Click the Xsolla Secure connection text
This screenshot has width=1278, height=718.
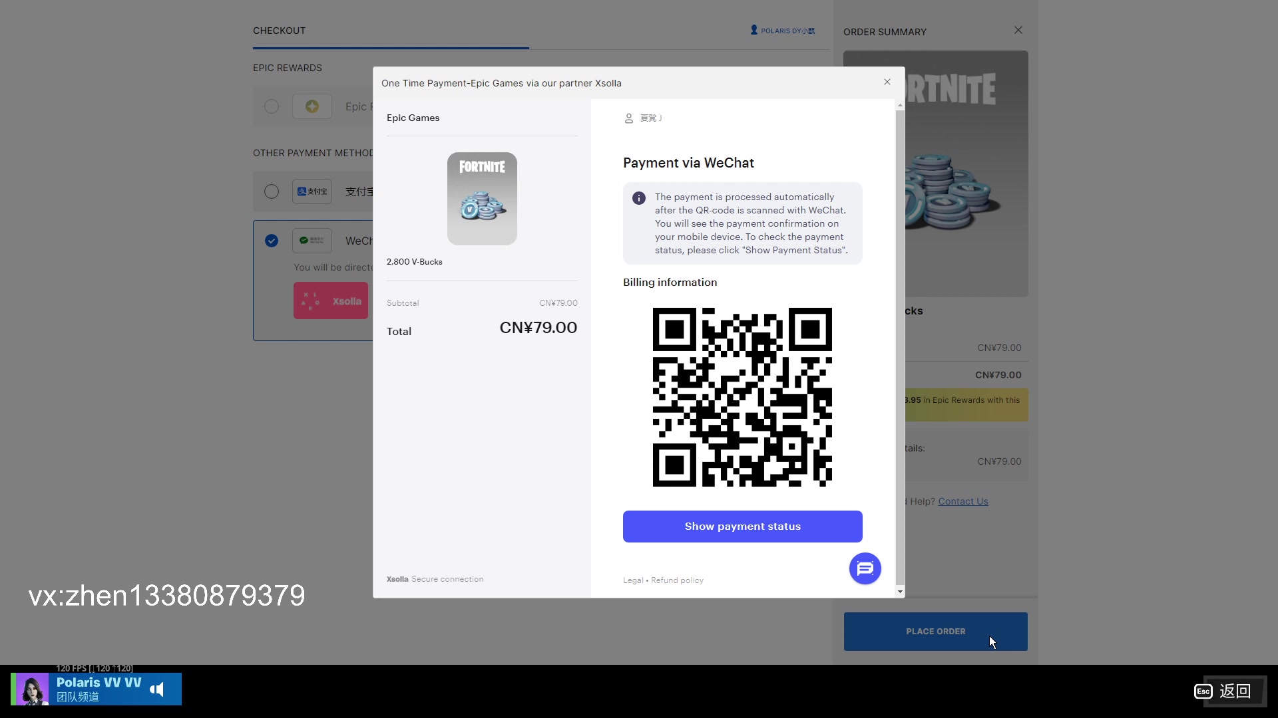(435, 579)
